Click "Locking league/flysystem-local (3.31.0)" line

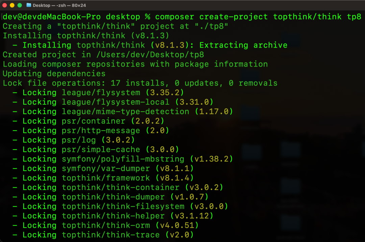[x=113, y=102]
